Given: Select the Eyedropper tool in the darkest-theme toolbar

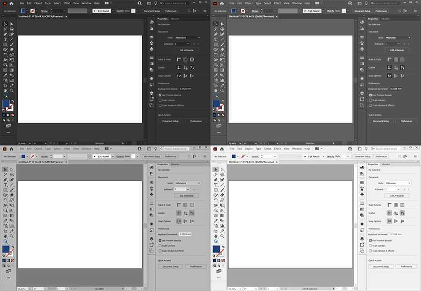Looking at the screenshot, I should (x=6, y=75).
